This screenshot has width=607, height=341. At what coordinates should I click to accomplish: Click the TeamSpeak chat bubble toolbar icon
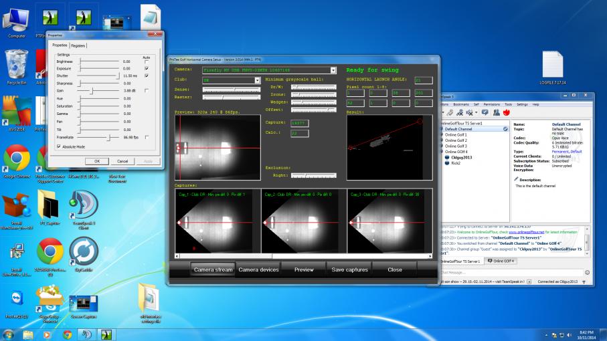[485, 112]
